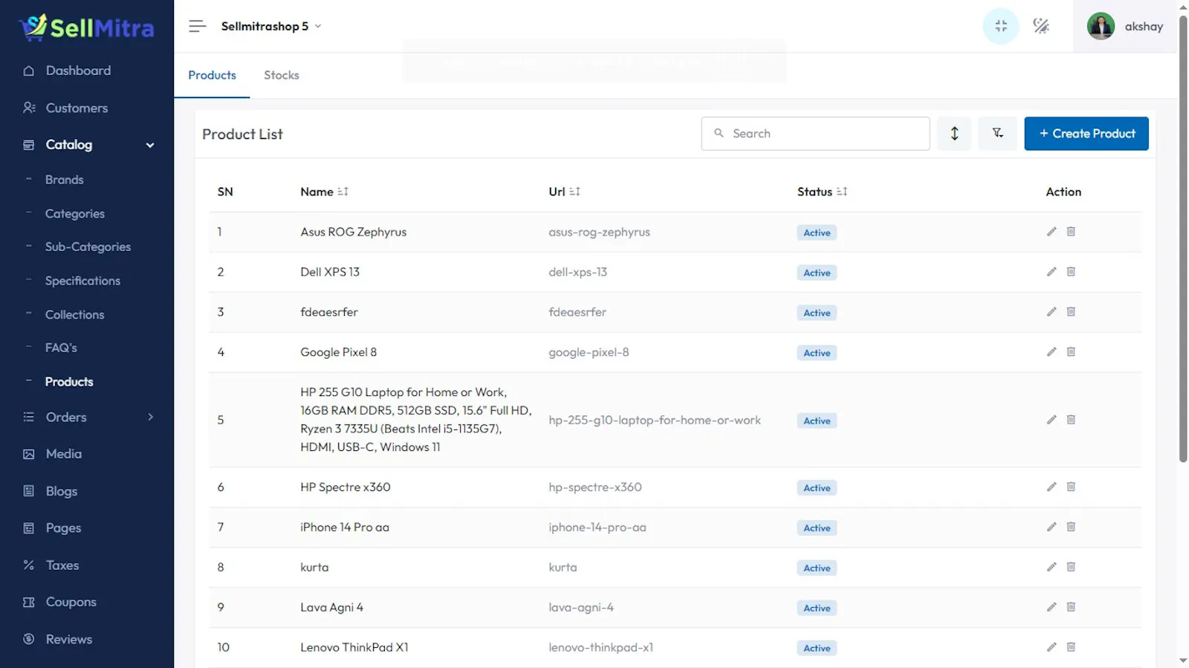This screenshot has width=1189, height=668.
Task: Toggle the sidebar hamburger menu
Action: point(197,26)
